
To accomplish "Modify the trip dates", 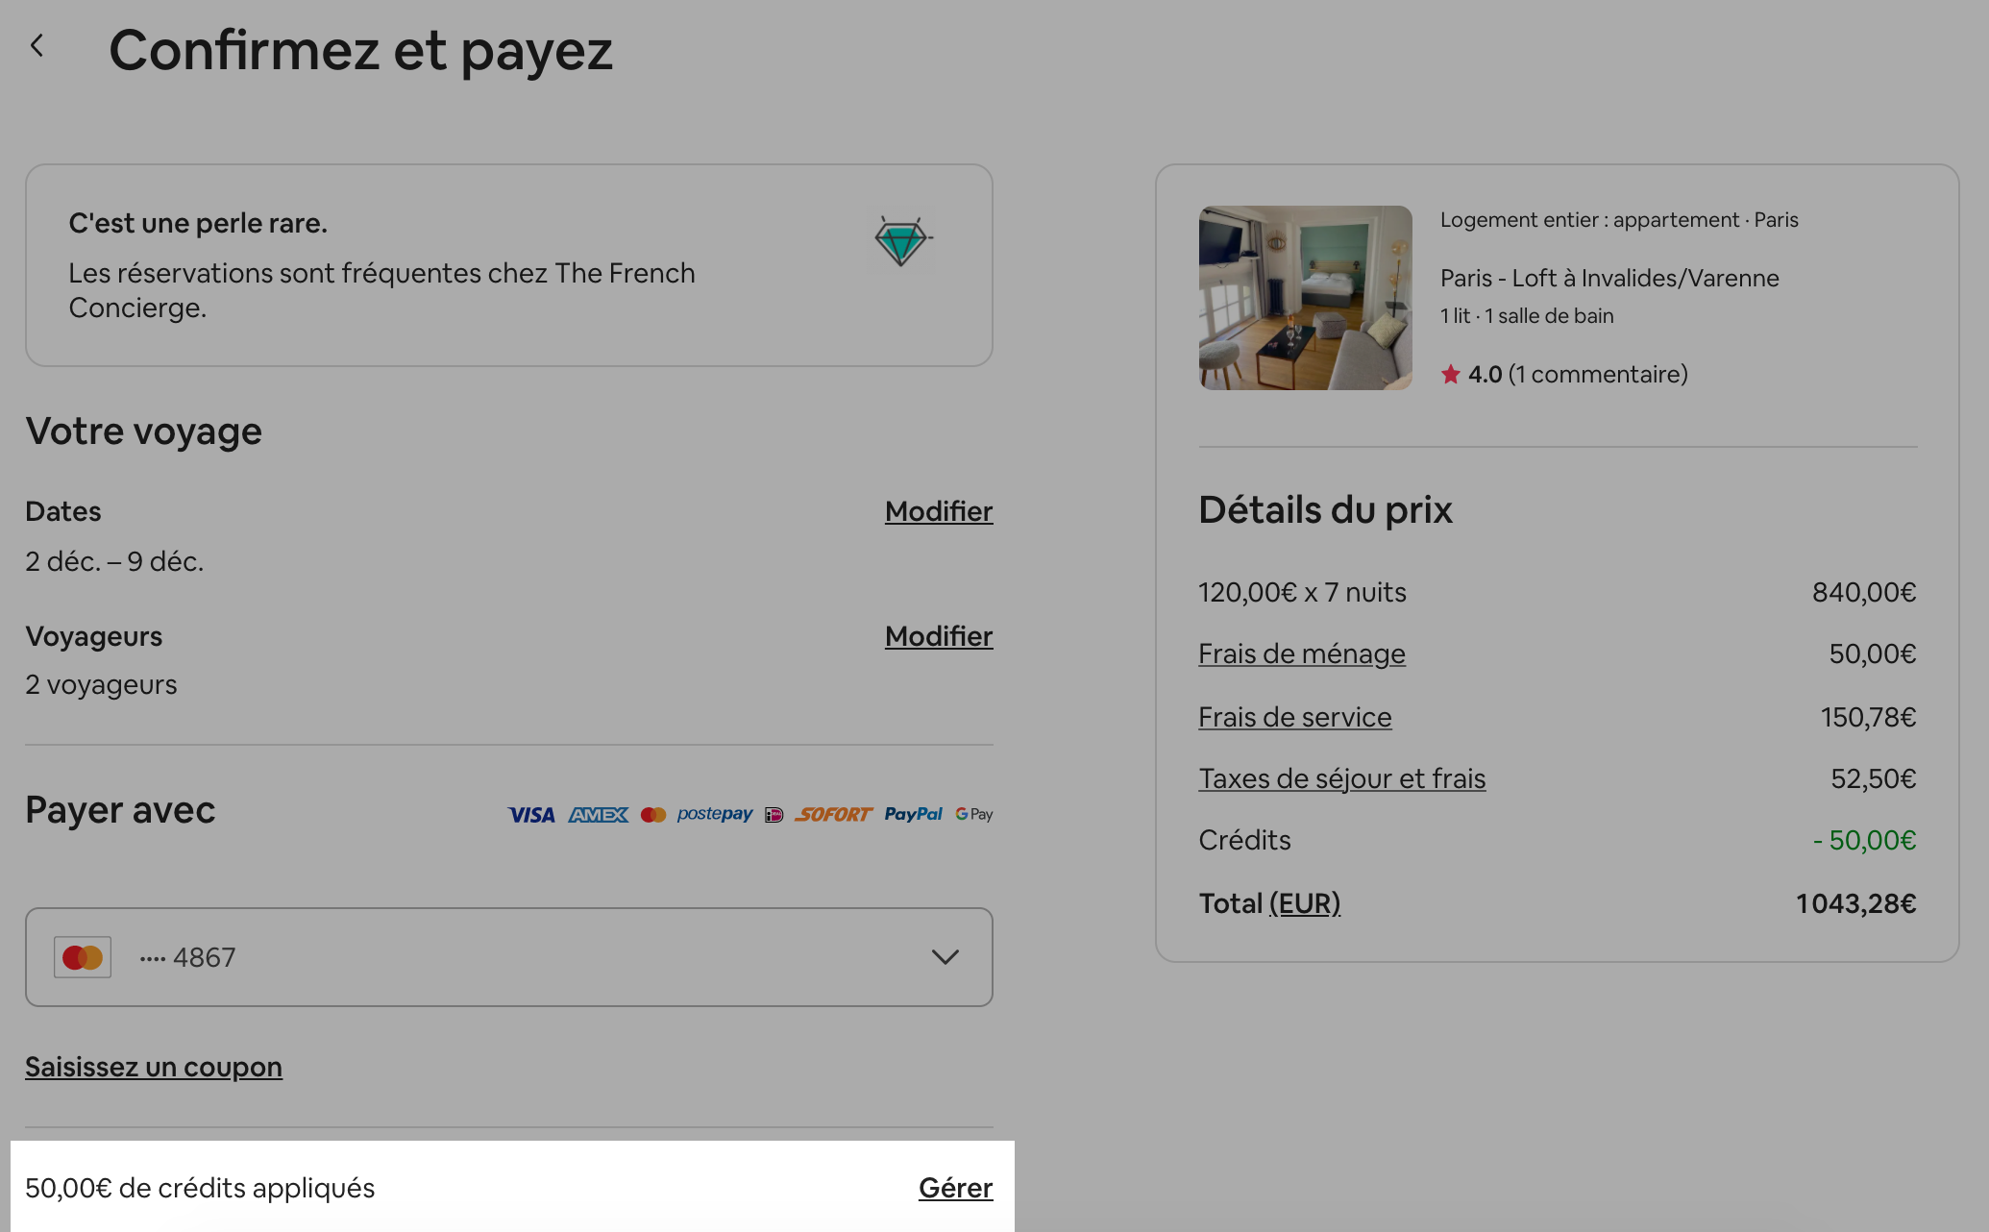I will point(939,511).
